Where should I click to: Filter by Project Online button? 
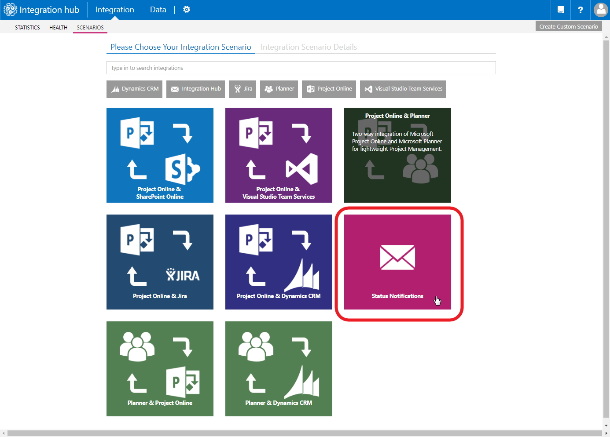329,89
